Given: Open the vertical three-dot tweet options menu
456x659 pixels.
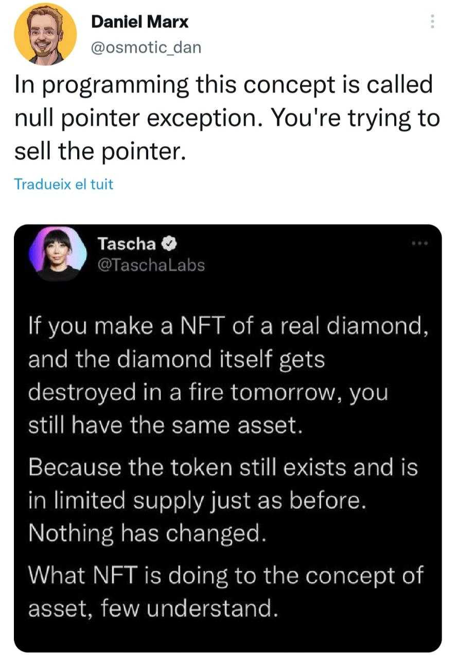Looking at the screenshot, I should click(432, 21).
